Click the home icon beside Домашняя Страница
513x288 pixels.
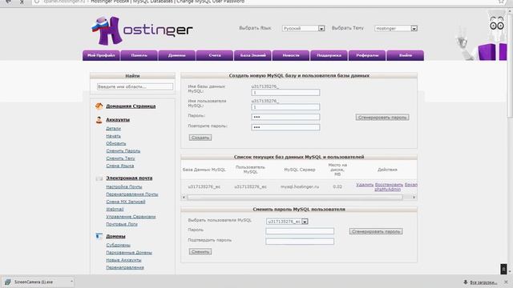pos(99,106)
